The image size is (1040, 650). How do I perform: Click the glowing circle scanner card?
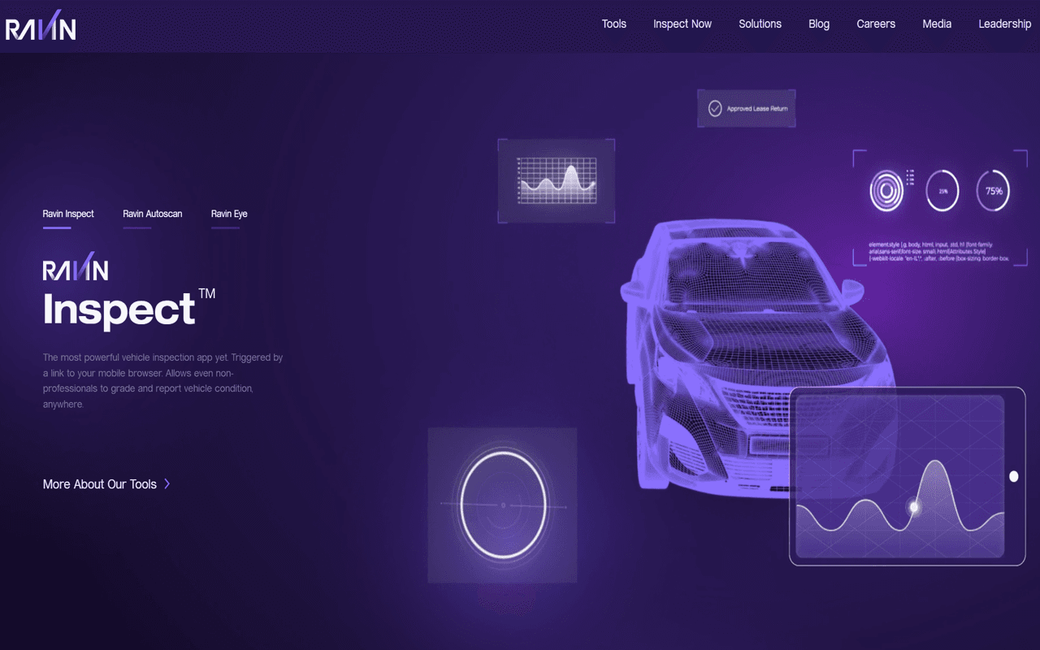tap(502, 505)
